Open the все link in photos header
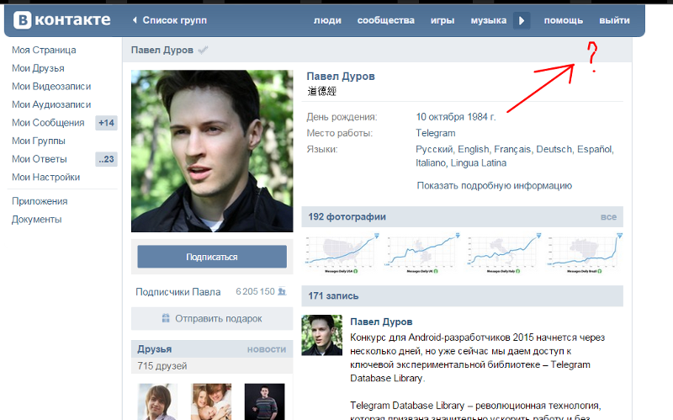This screenshot has height=420, width=673. (608, 217)
